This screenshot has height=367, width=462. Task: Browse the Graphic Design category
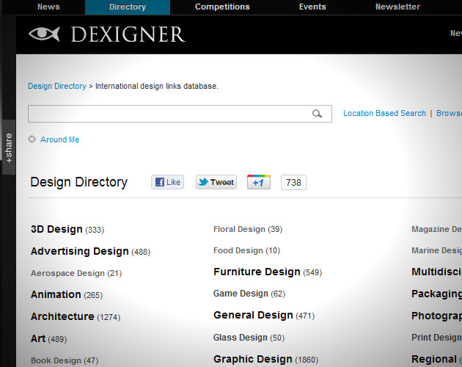click(252, 359)
